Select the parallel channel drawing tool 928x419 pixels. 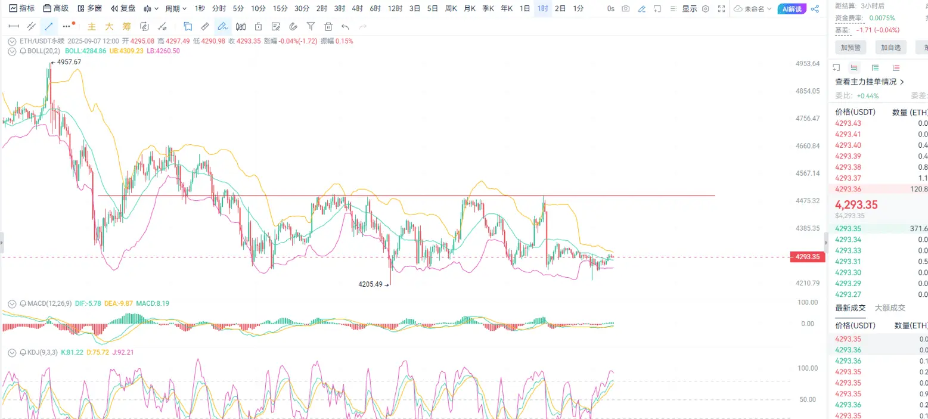point(32,26)
